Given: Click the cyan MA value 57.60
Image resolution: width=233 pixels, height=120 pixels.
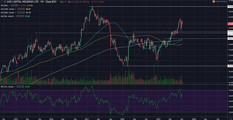Looking at the screenshot, I should pos(27,16).
